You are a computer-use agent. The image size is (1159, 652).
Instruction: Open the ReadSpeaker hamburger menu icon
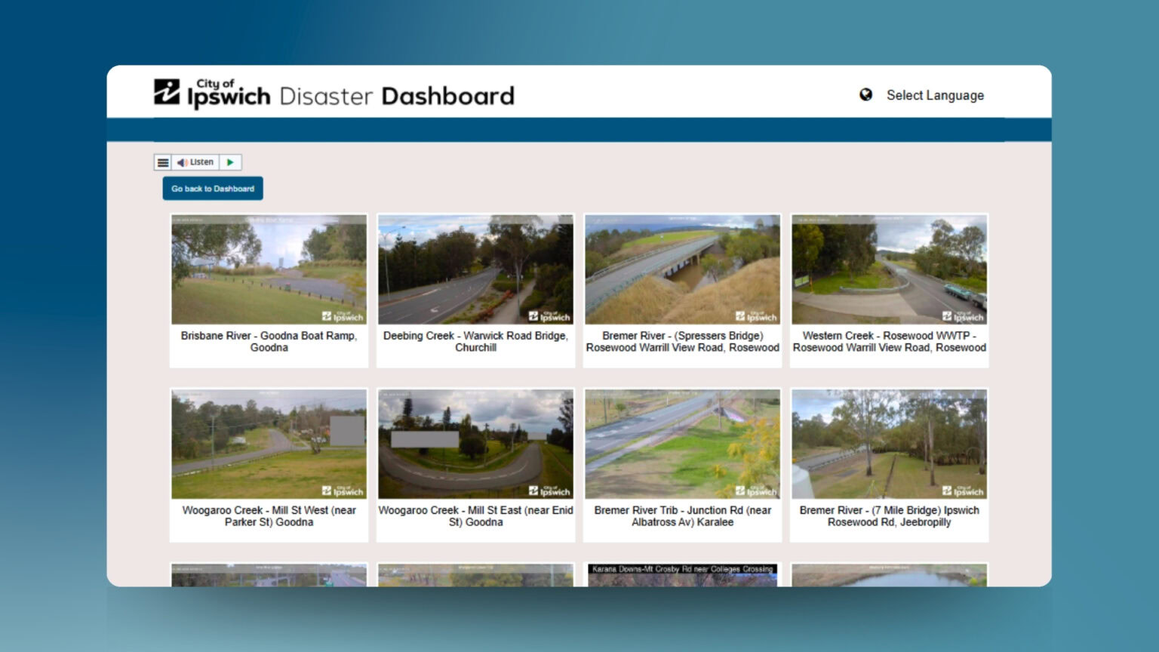[163, 161]
